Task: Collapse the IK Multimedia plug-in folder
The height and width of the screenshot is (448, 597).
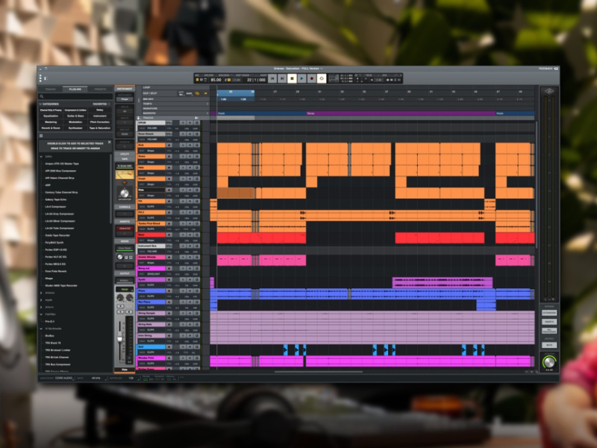Action: [x=41, y=329]
